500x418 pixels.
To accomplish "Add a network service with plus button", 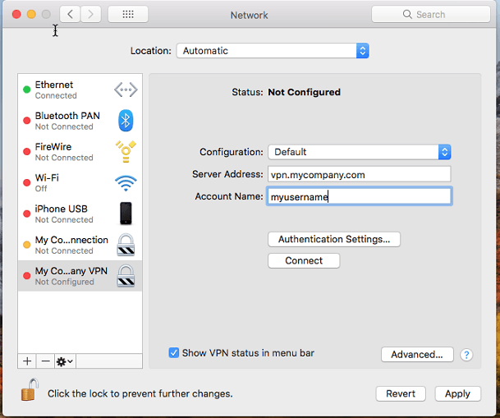I will (x=27, y=361).
